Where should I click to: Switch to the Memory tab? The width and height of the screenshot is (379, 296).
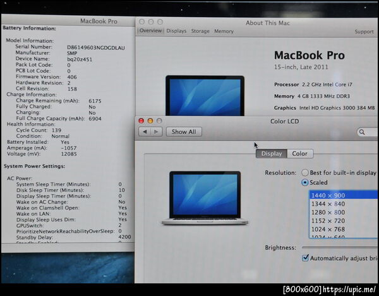pos(224,32)
